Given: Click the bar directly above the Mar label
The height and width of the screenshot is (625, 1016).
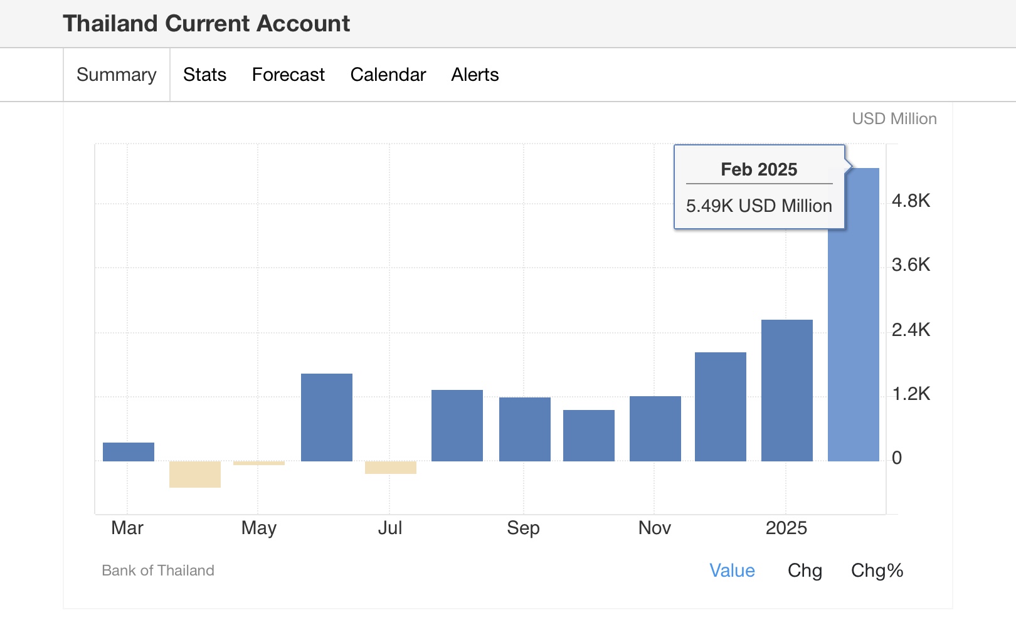Looking at the screenshot, I should tap(129, 452).
